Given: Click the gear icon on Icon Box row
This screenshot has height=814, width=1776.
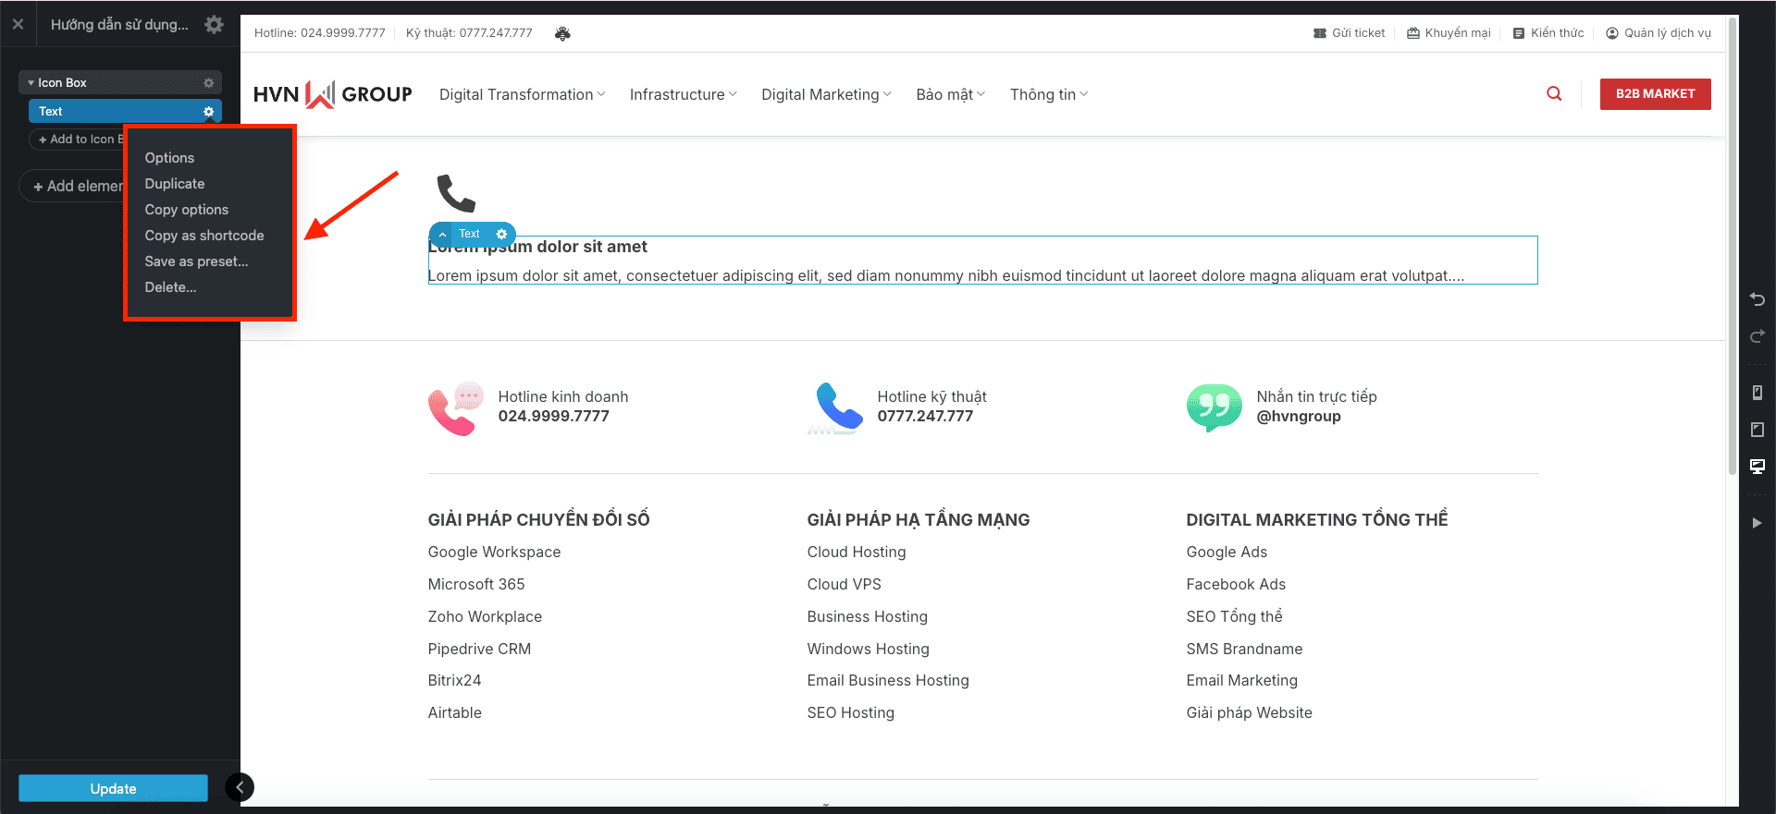Looking at the screenshot, I should coord(208,83).
